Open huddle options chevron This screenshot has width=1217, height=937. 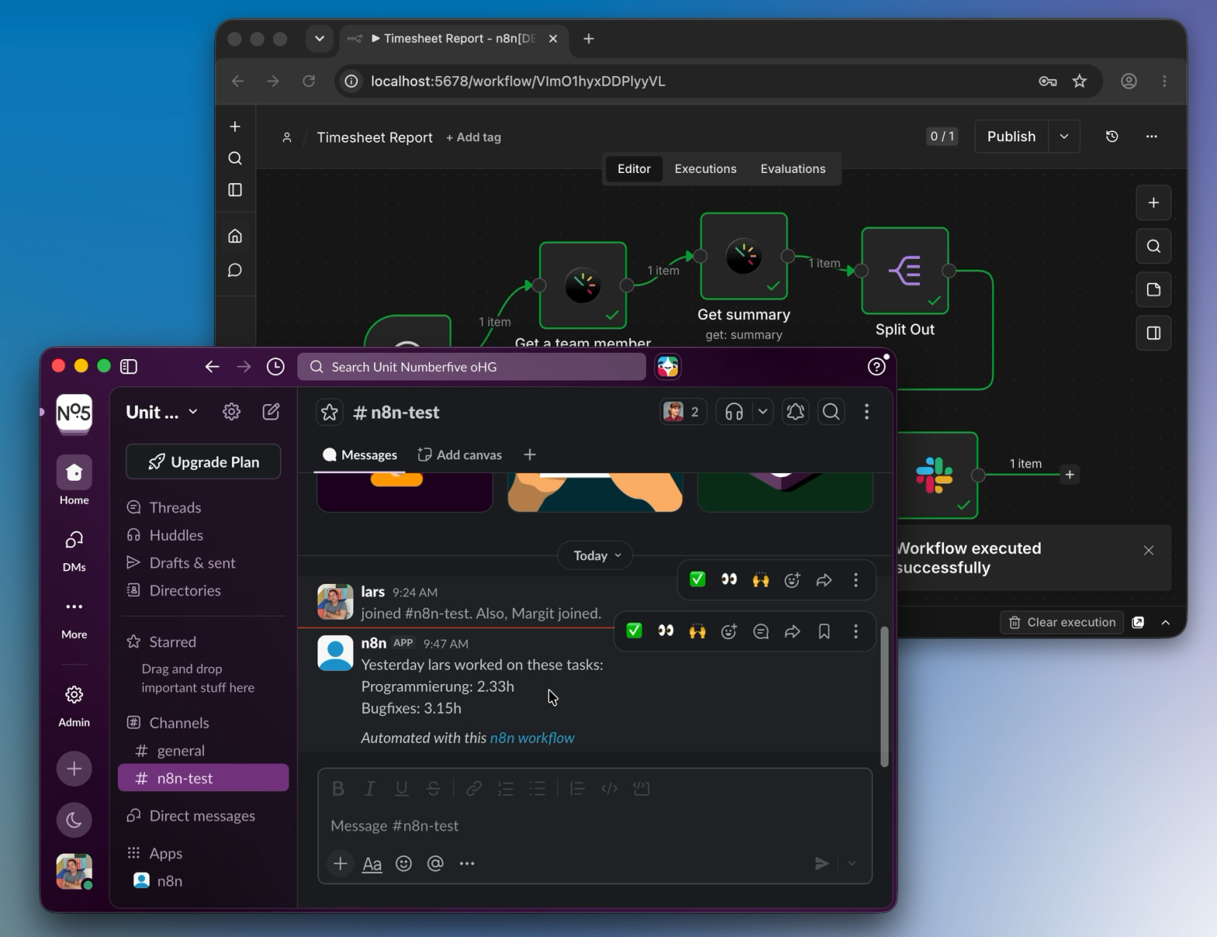pyautogui.click(x=763, y=412)
